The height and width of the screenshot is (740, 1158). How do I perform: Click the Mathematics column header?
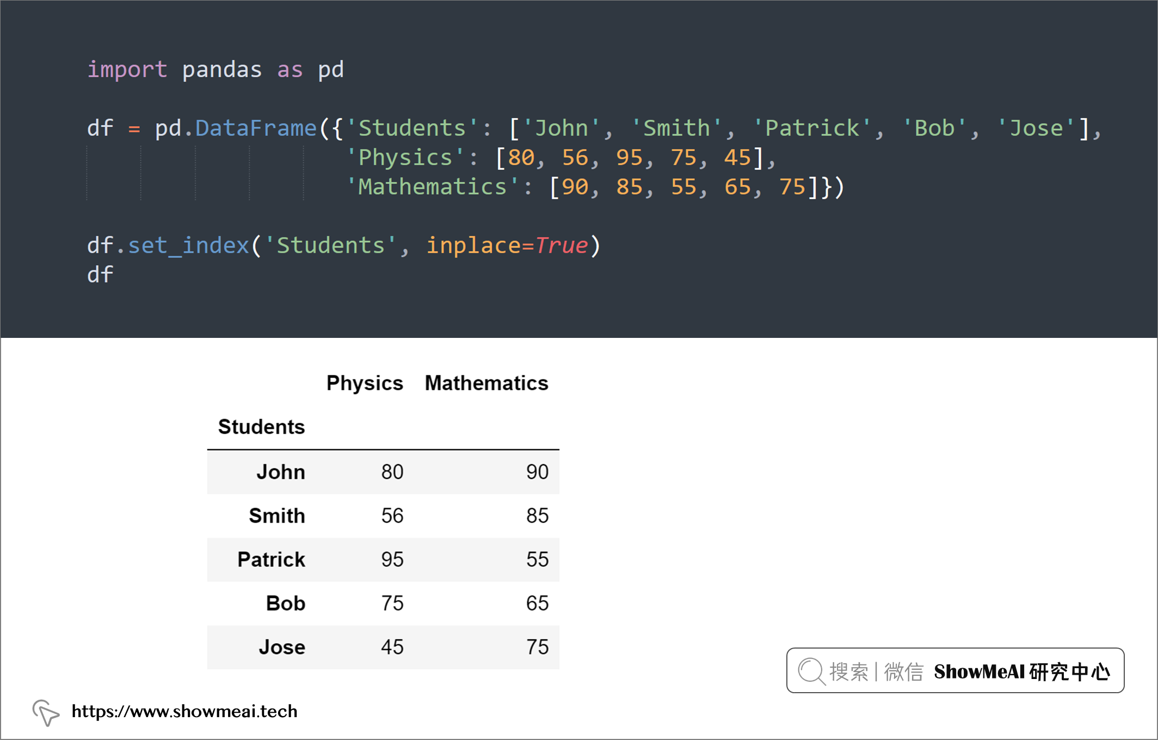pos(486,384)
